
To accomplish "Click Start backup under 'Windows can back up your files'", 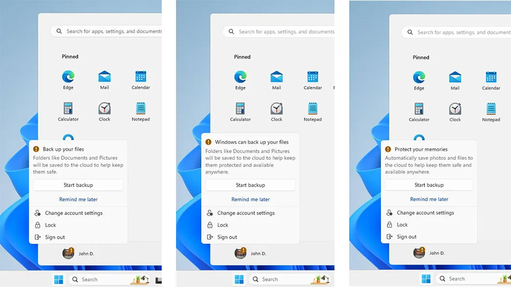I will tap(250, 185).
